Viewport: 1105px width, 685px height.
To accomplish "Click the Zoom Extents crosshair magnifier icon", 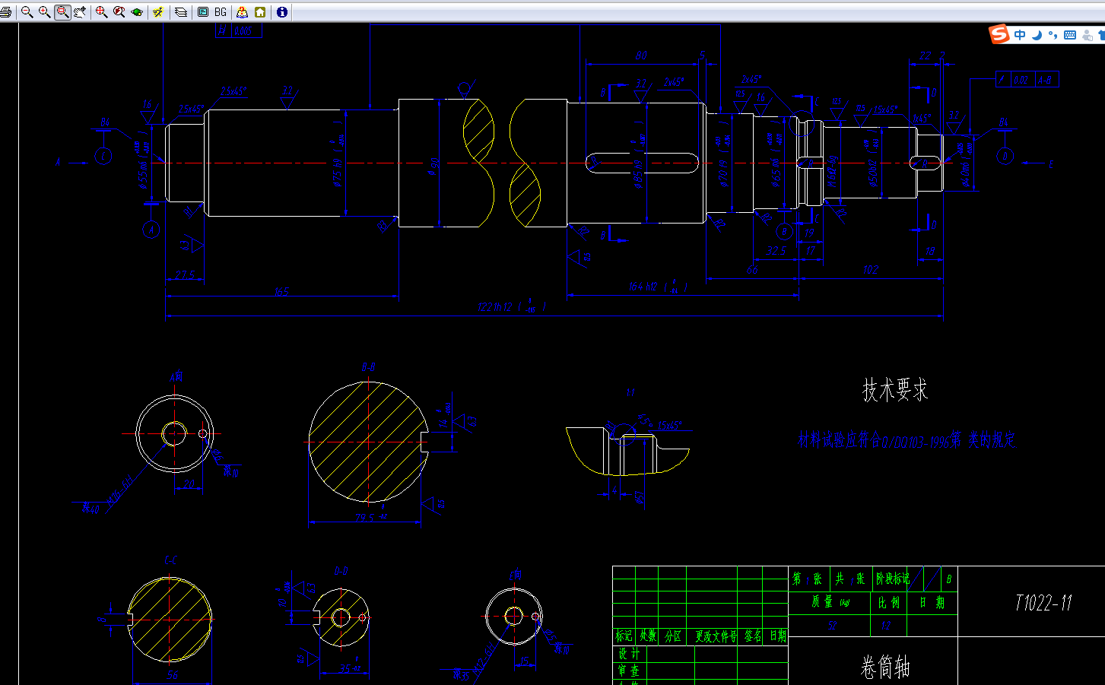I will coord(101,12).
